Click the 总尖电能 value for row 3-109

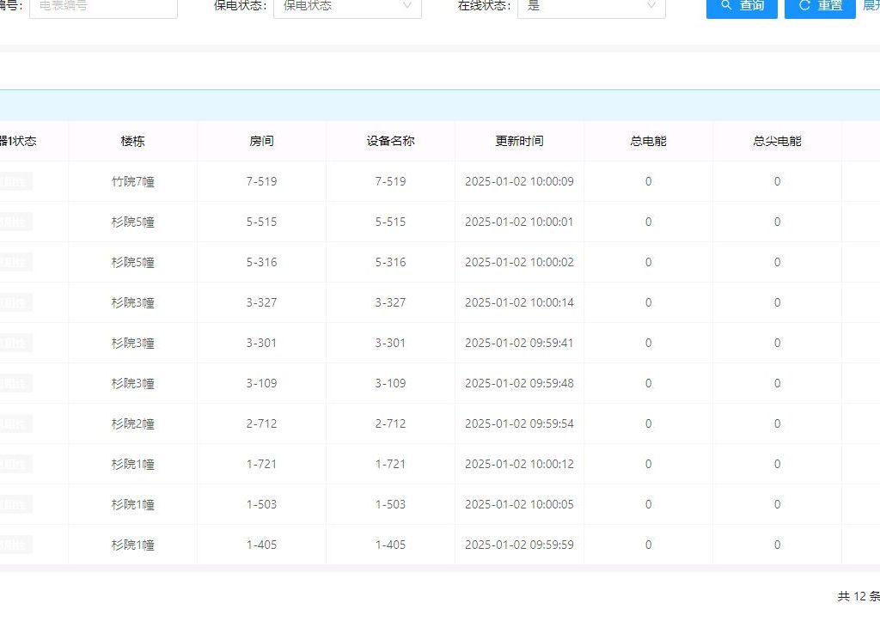pyautogui.click(x=777, y=384)
